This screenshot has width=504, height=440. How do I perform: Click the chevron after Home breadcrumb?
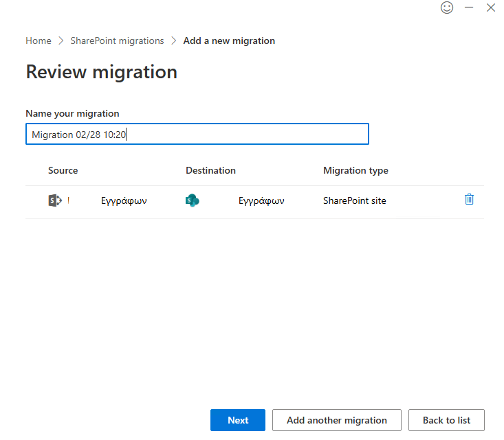61,41
